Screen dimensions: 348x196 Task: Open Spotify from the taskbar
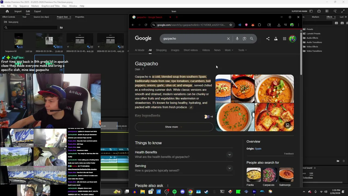click(x=175, y=192)
